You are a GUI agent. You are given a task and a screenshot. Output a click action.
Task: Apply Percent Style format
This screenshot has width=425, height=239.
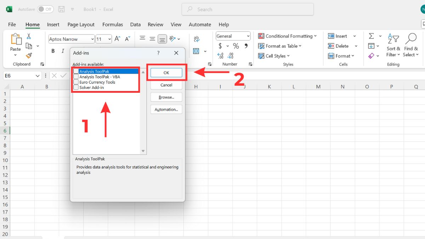coord(236,46)
